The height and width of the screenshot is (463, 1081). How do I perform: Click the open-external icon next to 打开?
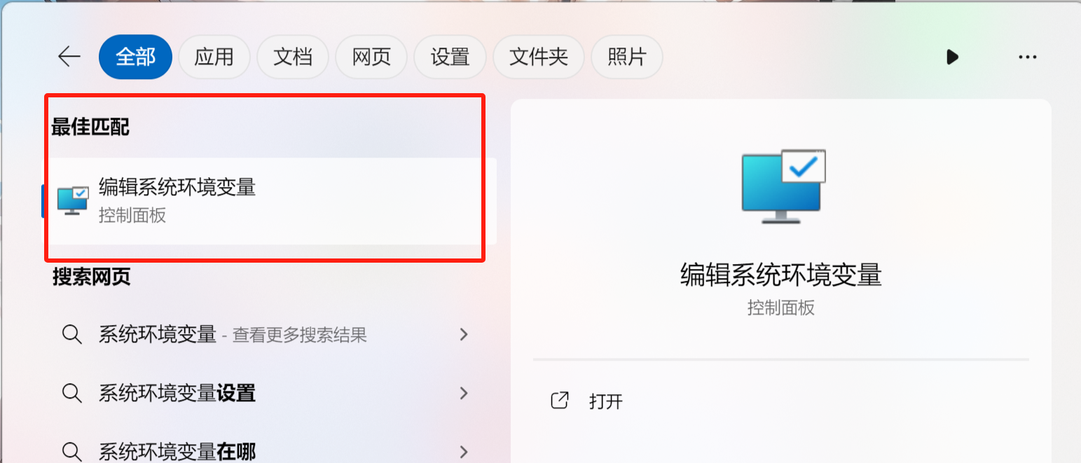[559, 401]
